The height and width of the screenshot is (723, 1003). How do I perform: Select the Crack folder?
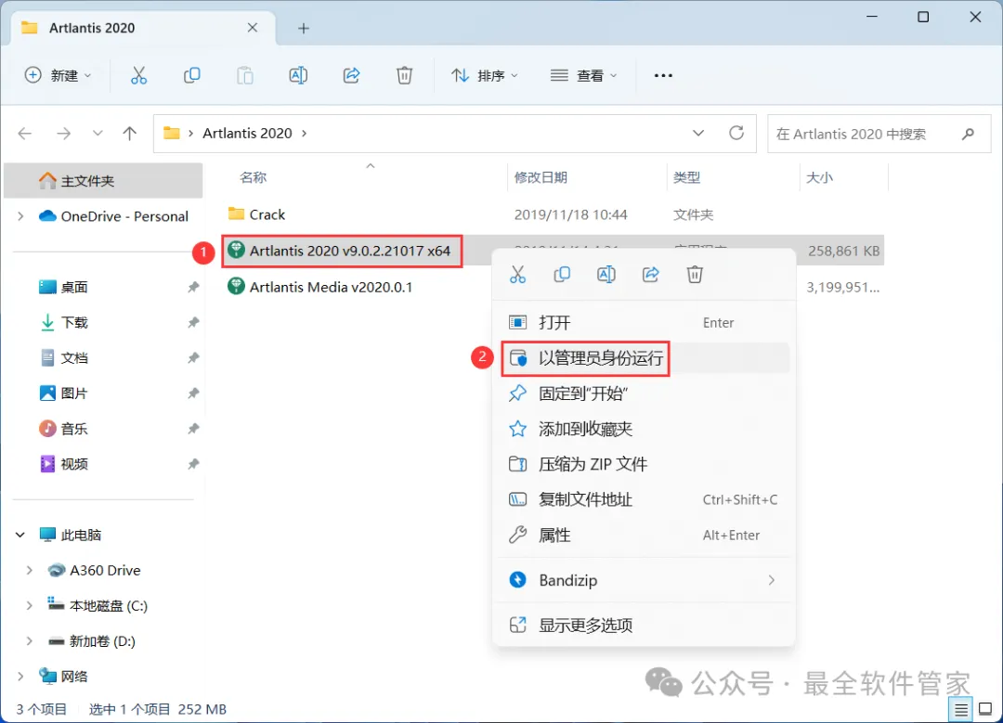[x=267, y=214]
